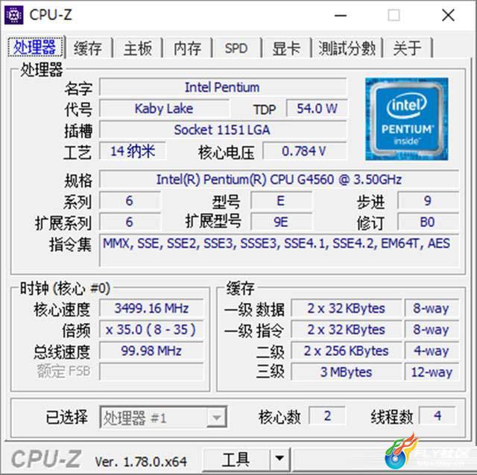Open the 处理器 #1 selection dropdown
477x475 pixels.
pos(163,418)
